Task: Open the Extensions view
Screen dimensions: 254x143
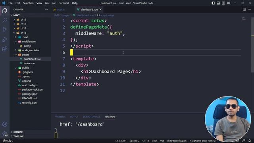Action: point(5,49)
